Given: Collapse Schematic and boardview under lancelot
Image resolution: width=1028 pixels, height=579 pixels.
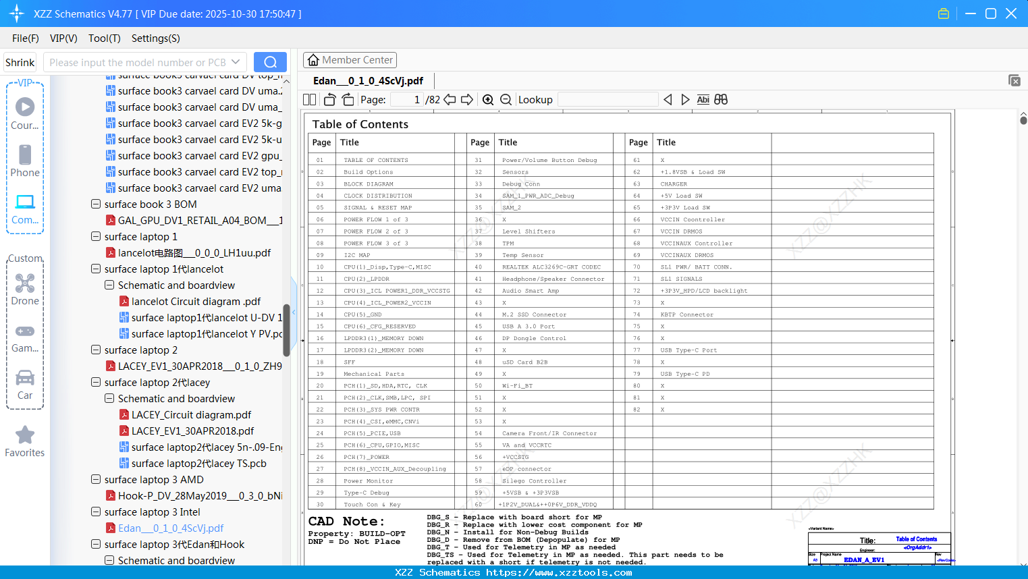Looking at the screenshot, I should click(109, 285).
